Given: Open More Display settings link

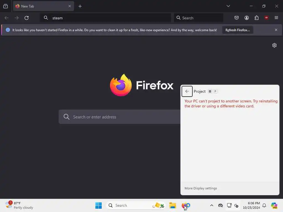Looking at the screenshot, I should pyautogui.click(x=201, y=188).
